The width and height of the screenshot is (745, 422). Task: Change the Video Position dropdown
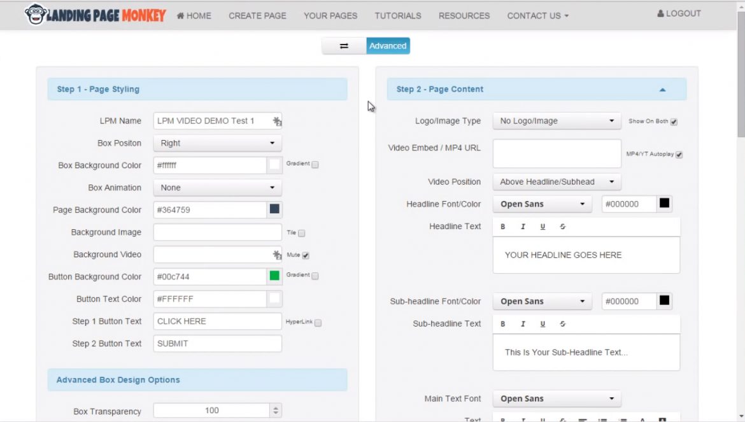tap(557, 181)
